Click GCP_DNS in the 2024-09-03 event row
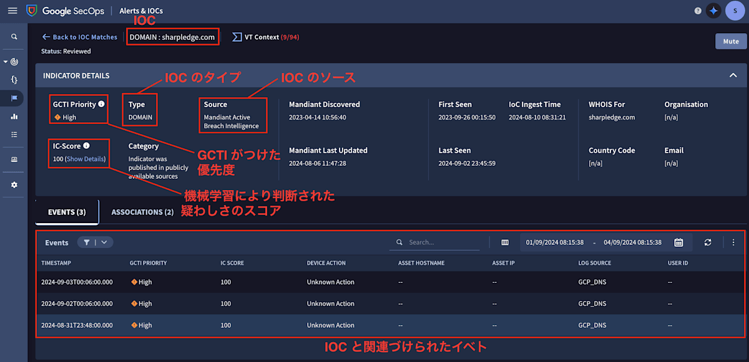The height and width of the screenshot is (362, 749). coord(592,282)
